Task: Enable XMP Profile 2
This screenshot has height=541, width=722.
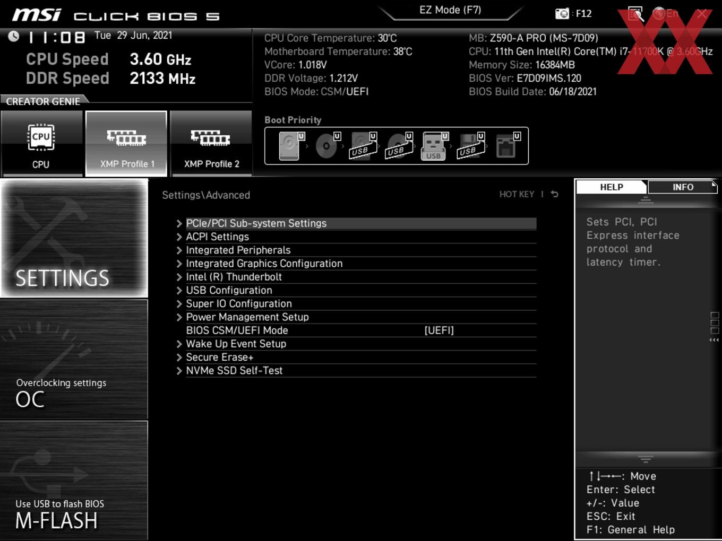Action: point(211,143)
